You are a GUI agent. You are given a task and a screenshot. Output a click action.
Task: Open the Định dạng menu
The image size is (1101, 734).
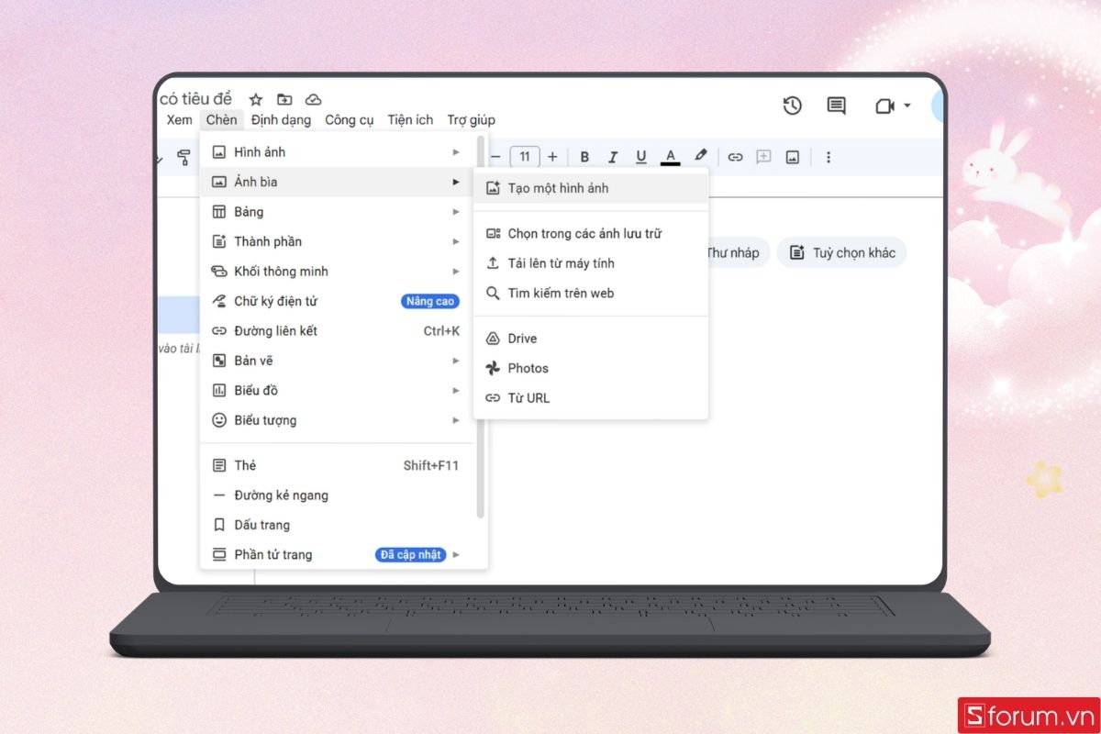(281, 119)
